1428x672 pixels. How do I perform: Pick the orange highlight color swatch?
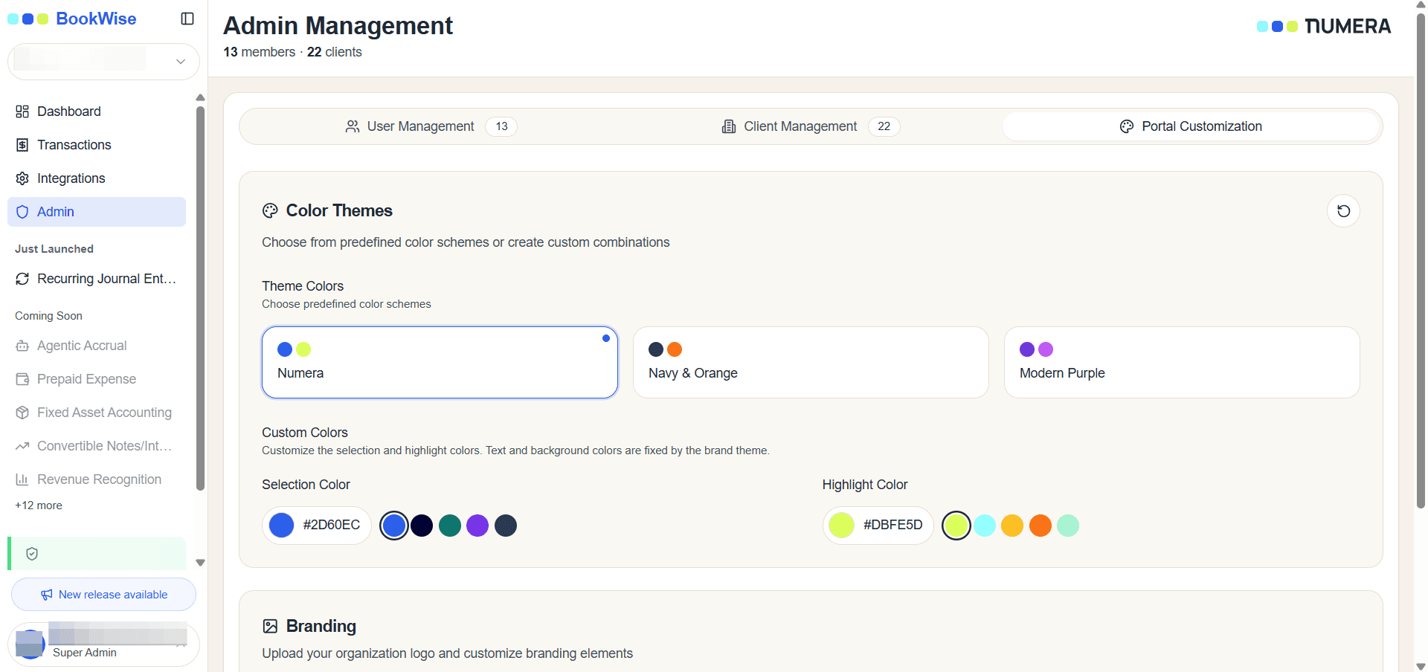pyautogui.click(x=1041, y=526)
